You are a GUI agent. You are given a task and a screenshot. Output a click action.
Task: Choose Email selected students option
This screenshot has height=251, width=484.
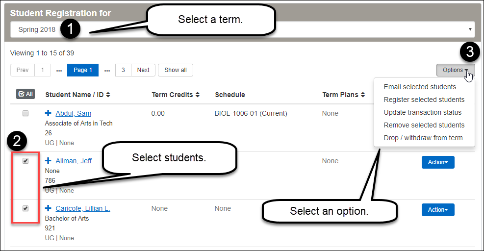[420, 87]
